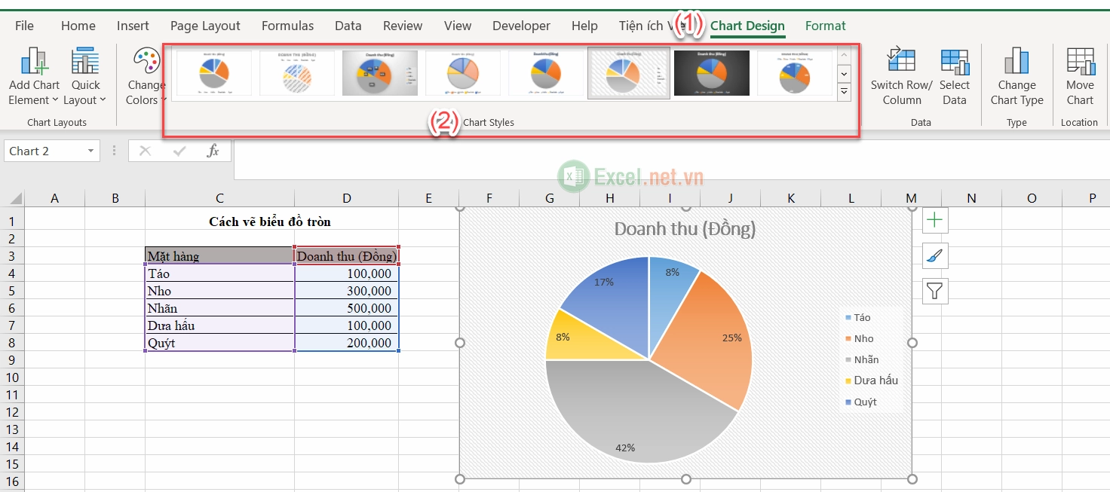1110x492 pixels.
Task: Click the formula bar Enter checkmark
Action: click(179, 151)
